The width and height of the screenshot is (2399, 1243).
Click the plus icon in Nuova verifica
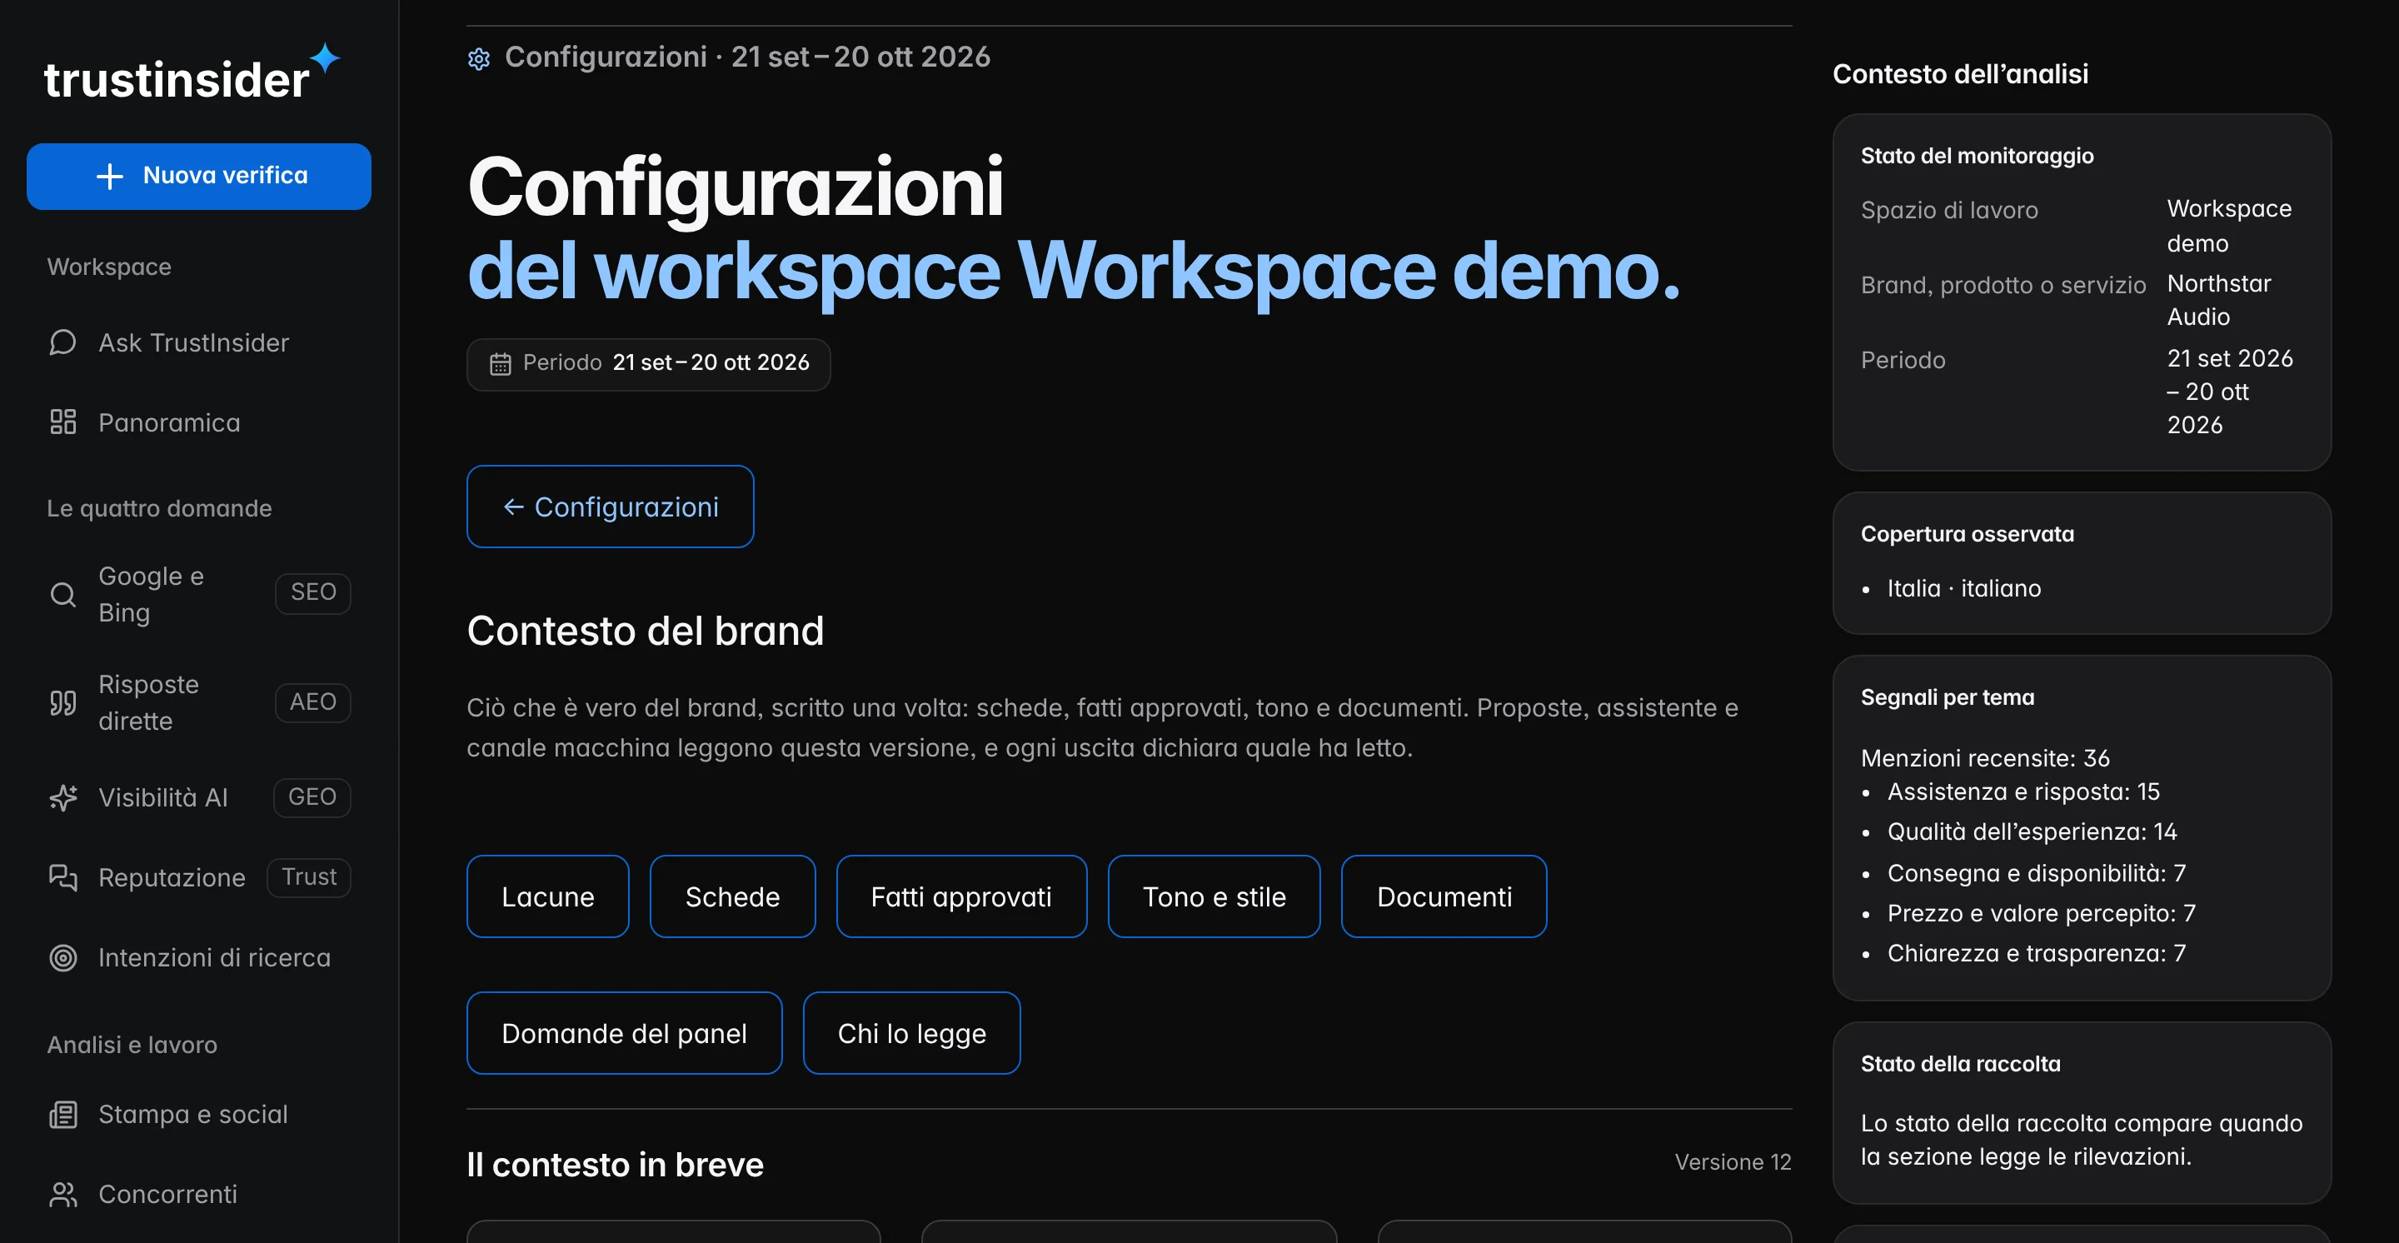point(110,176)
